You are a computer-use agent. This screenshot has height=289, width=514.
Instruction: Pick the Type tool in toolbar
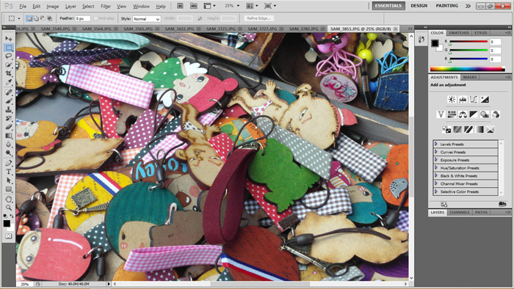[9, 172]
